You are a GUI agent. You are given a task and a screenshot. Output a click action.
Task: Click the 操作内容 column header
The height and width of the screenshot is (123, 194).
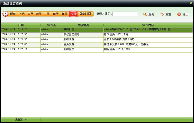pos(148,25)
